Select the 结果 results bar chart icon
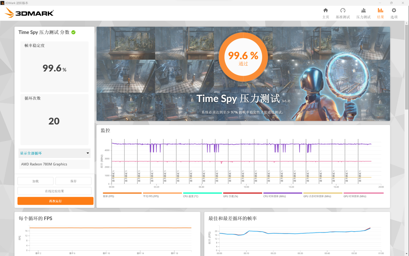The height and width of the screenshot is (256, 409). (380, 11)
